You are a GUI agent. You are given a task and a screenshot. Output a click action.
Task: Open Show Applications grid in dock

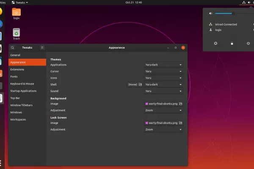coord(1,163)
